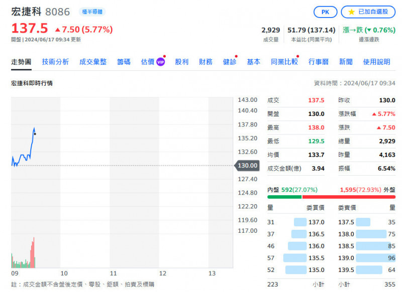Click the 135.5 bid price
This screenshot has height=292, width=402.
tap(317, 258)
